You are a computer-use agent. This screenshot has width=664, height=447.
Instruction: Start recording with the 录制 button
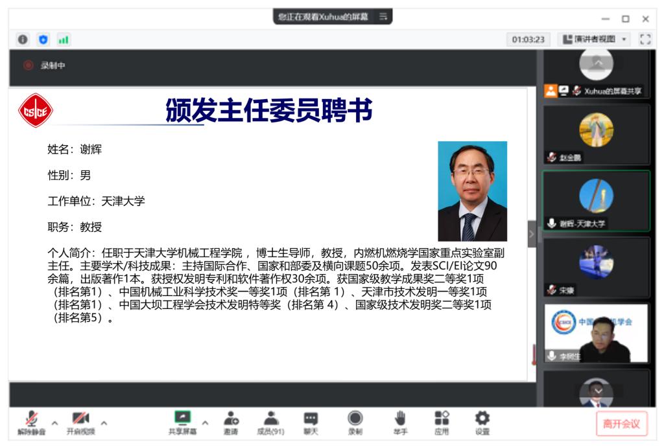tap(355, 422)
